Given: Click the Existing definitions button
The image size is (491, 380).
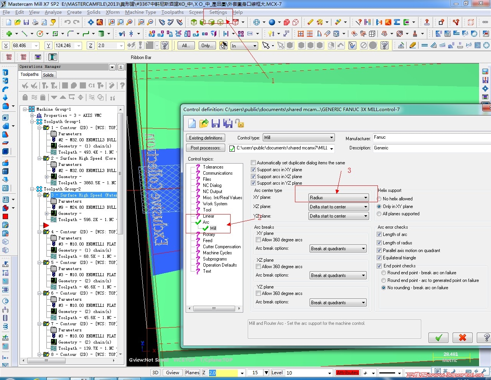Looking at the screenshot, I should (206, 138).
